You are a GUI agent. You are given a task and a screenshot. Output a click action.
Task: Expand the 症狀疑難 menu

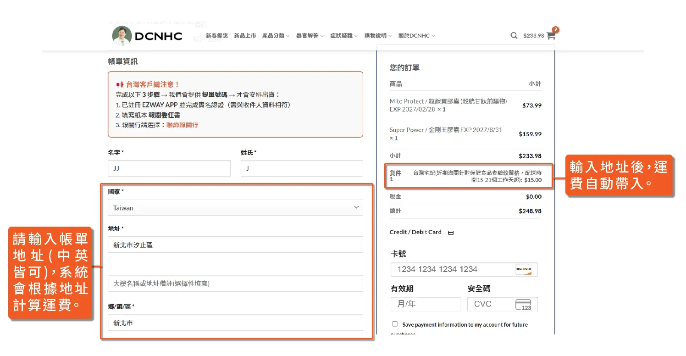click(x=344, y=36)
